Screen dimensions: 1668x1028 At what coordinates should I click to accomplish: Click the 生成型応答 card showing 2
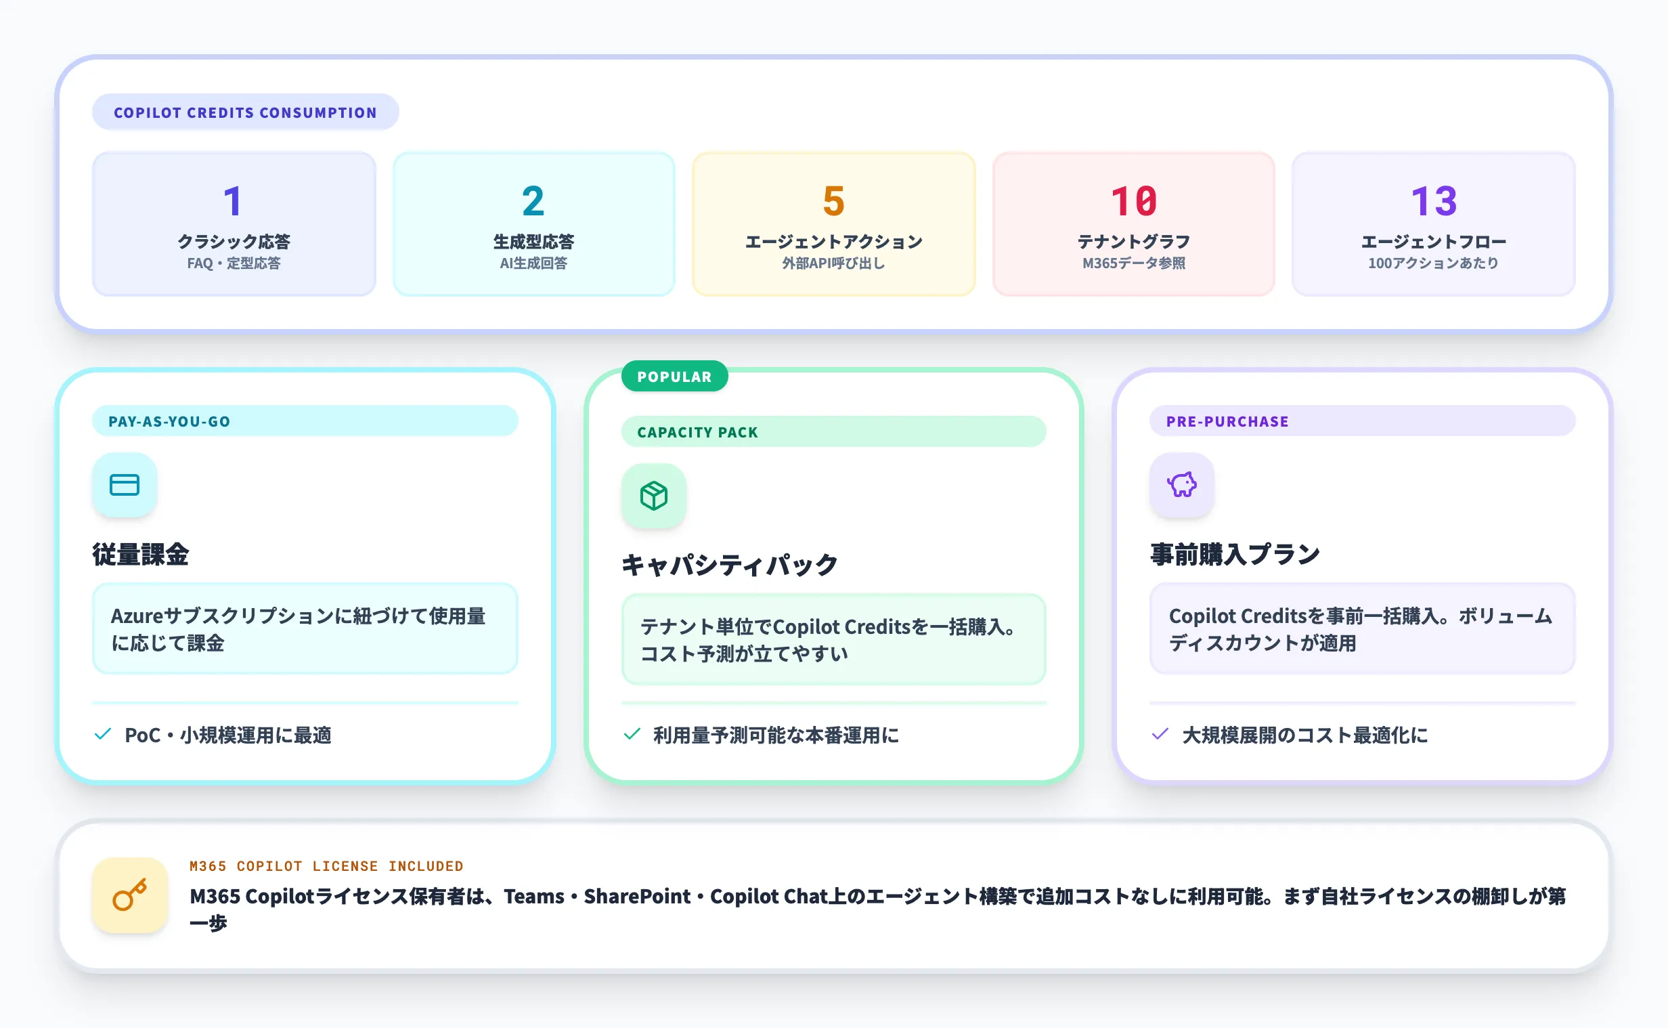533,224
